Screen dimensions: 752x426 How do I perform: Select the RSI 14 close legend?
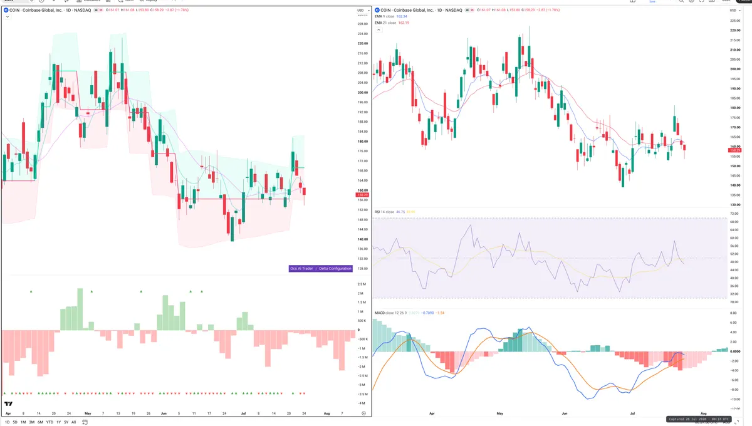384,212
